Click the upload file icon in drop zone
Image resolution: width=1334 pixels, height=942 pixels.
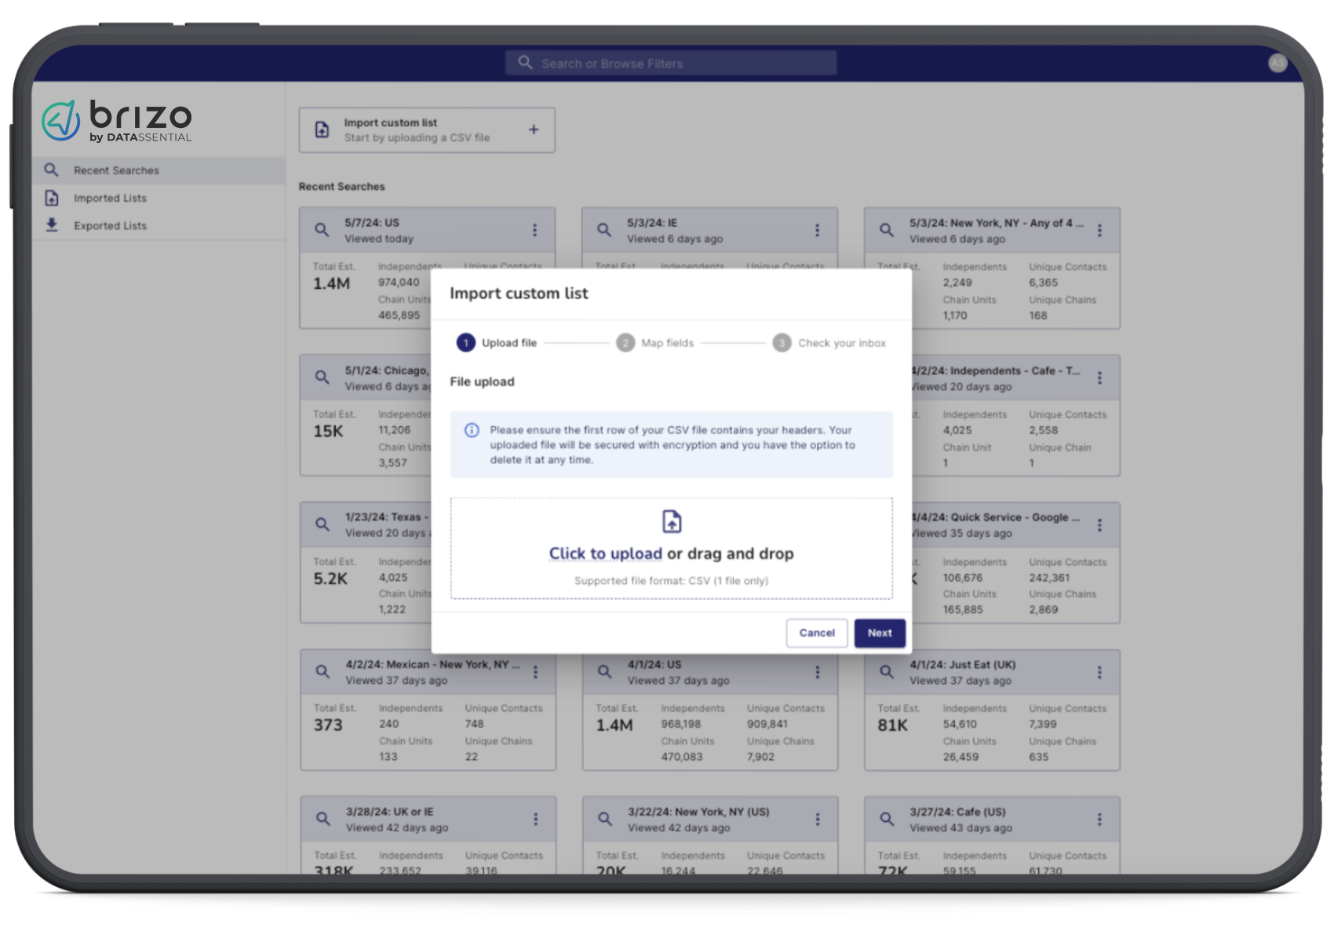(672, 521)
